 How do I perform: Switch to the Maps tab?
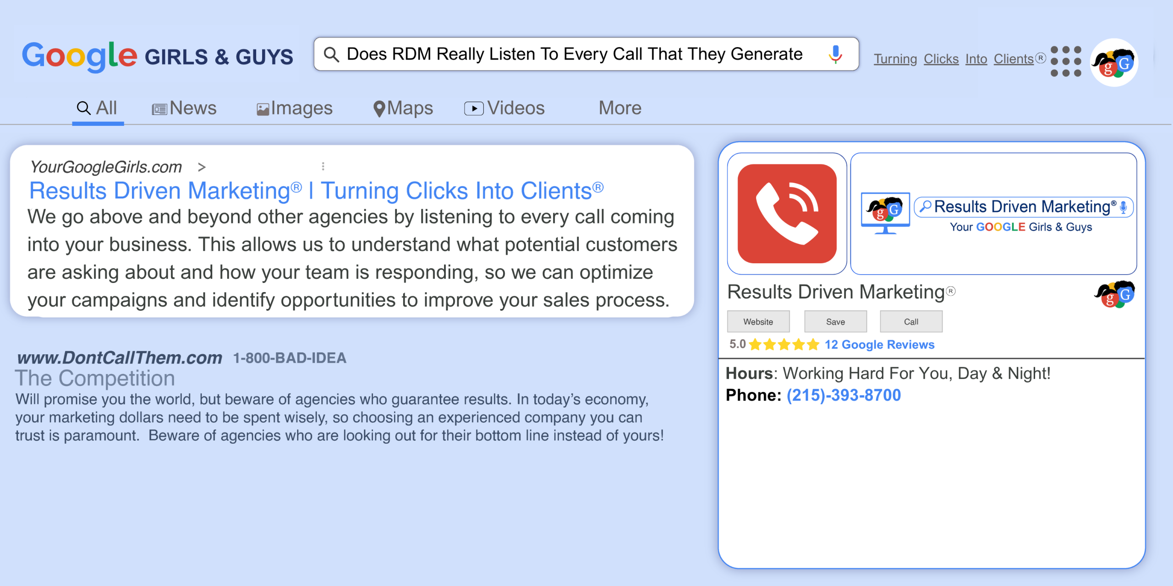(403, 108)
